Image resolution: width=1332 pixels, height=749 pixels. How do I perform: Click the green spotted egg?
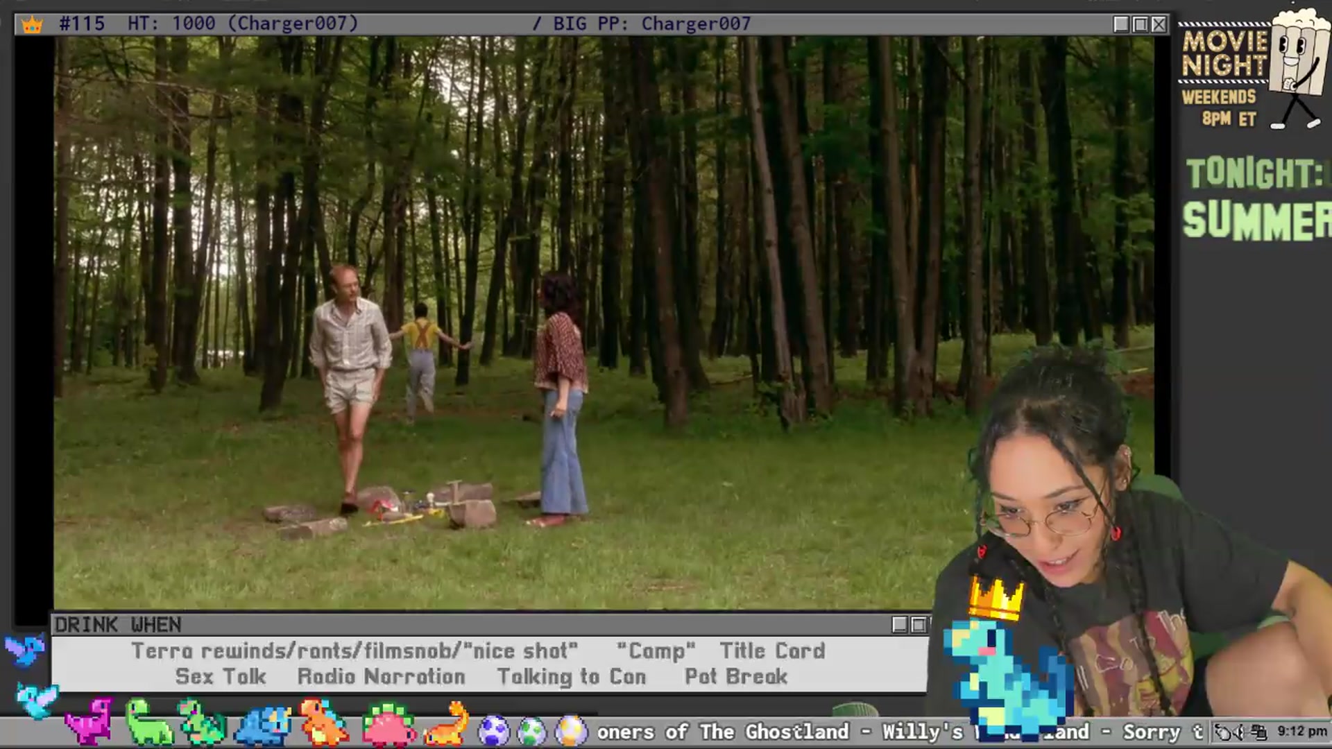532,732
